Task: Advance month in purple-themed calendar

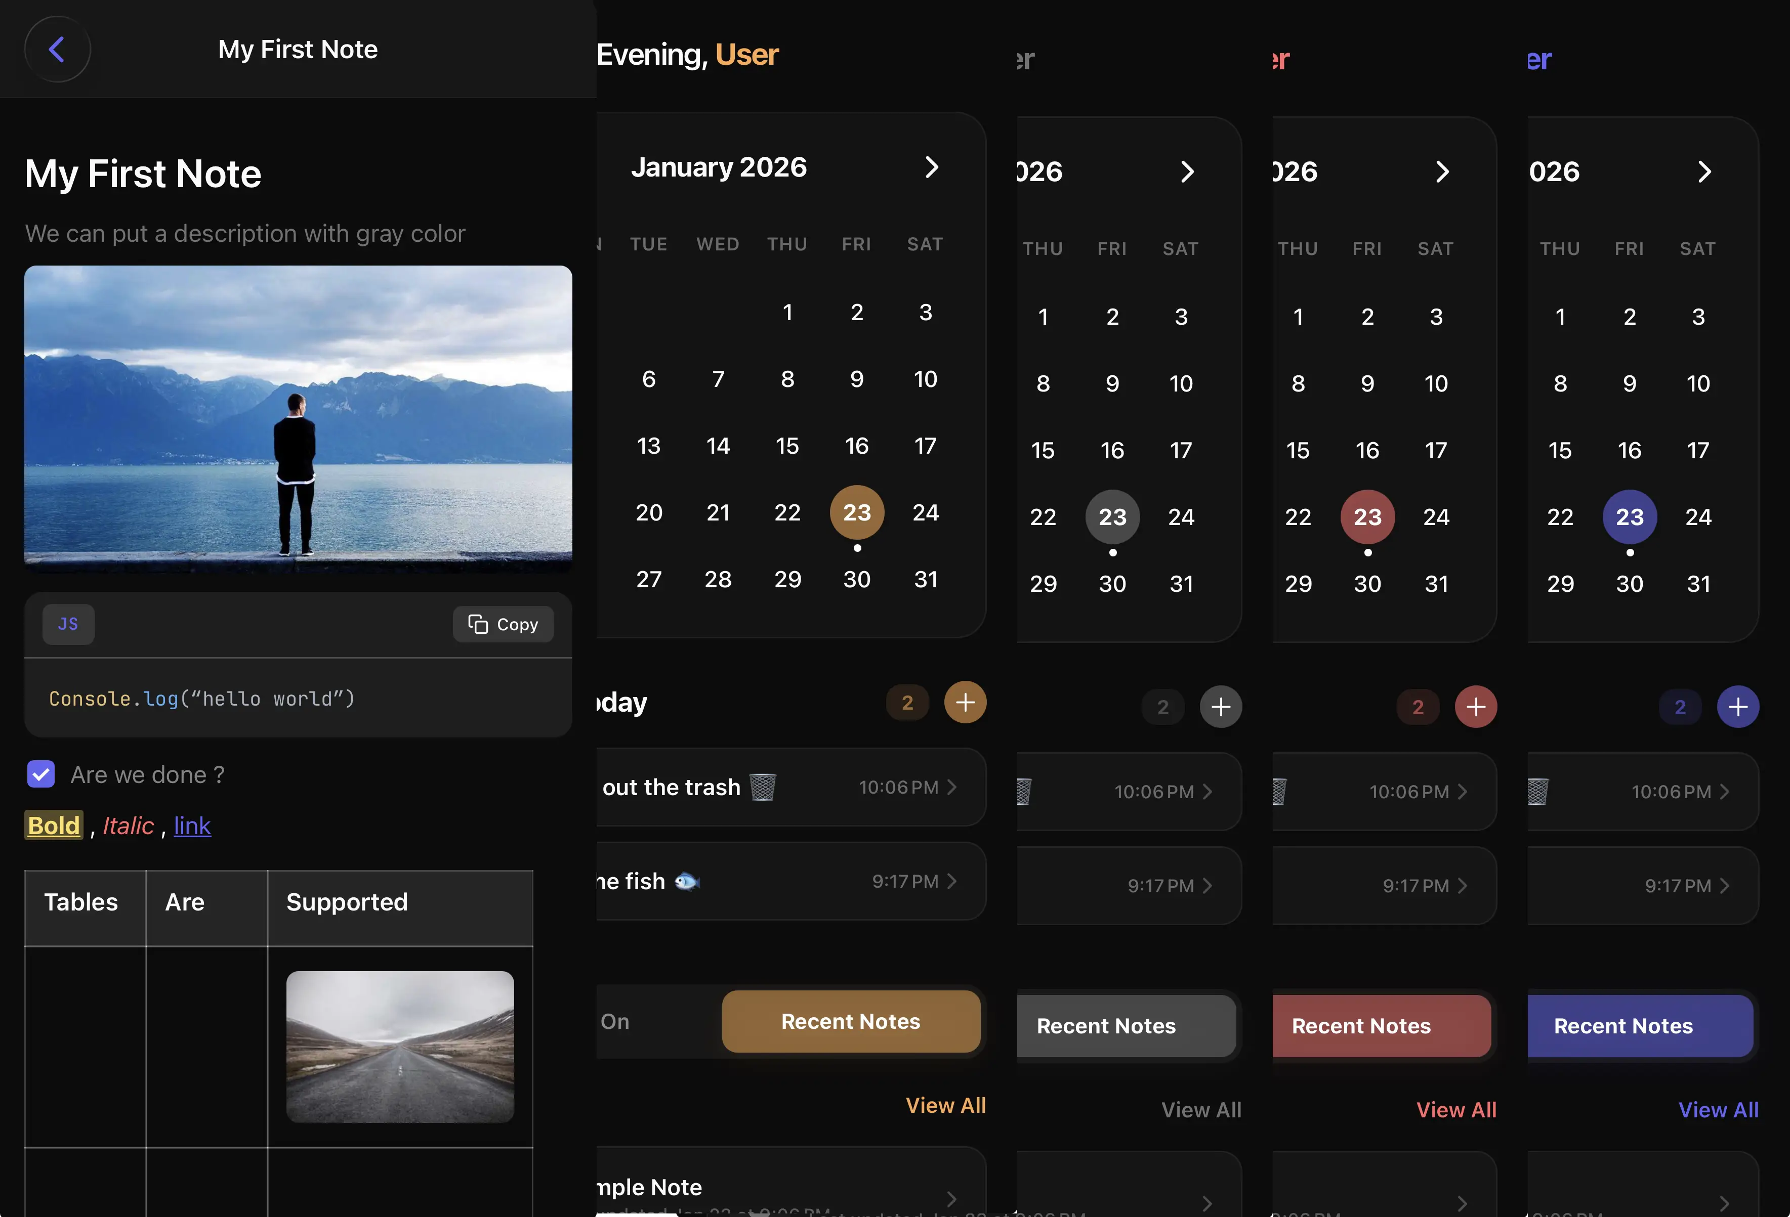Action: (x=1704, y=171)
